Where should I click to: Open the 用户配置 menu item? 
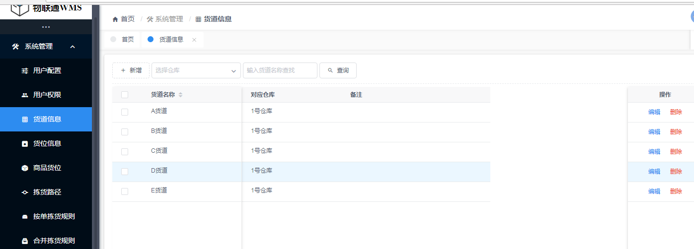pyautogui.click(x=46, y=71)
